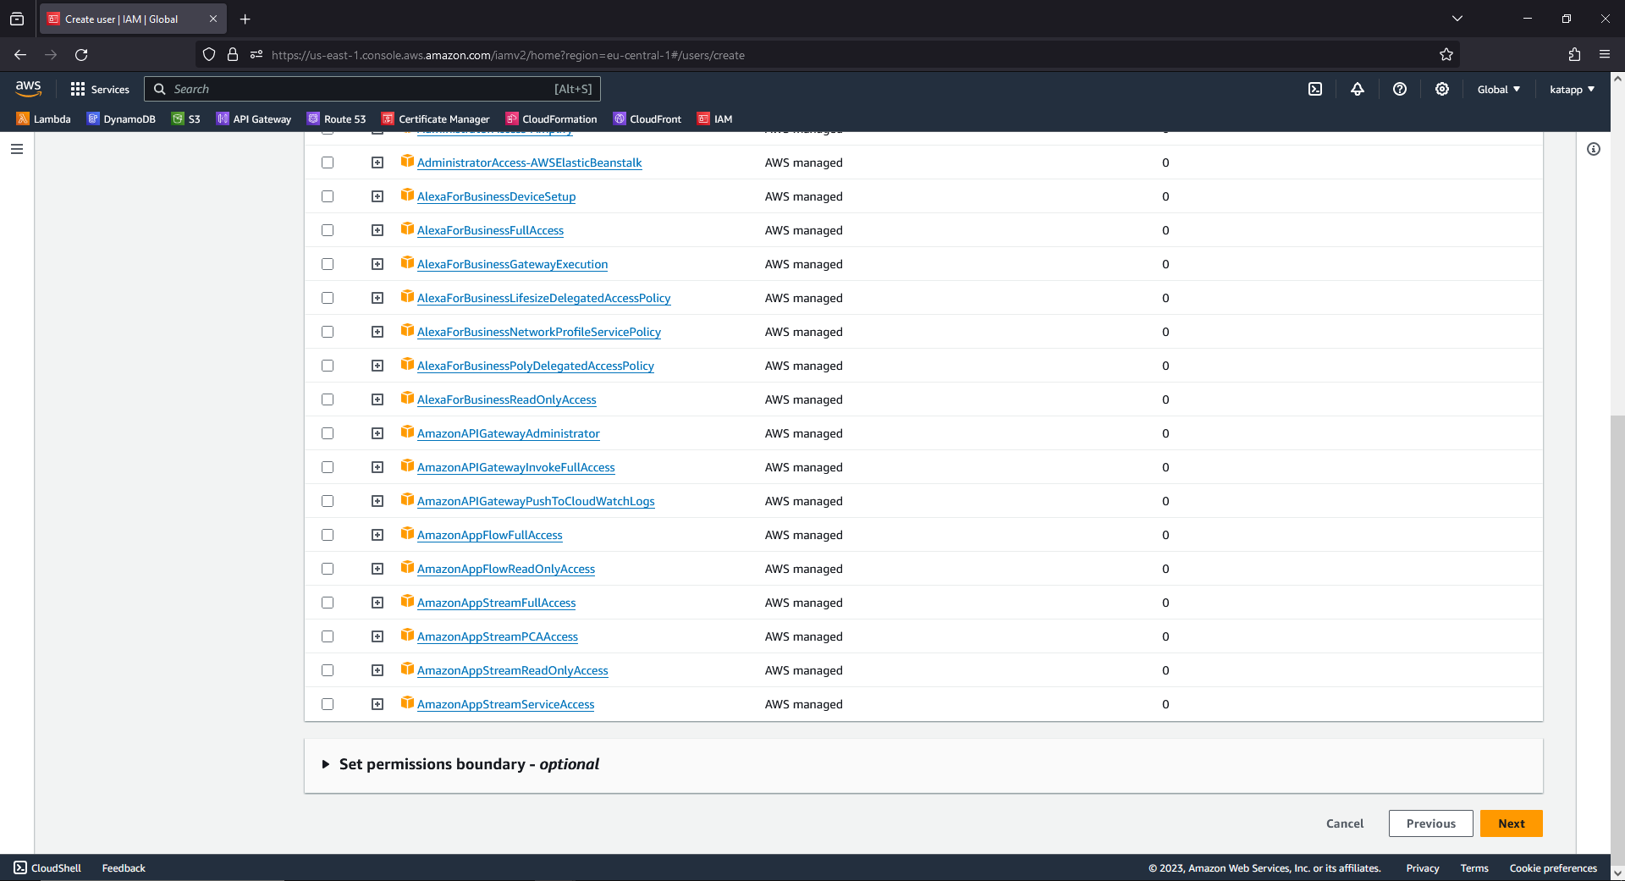Expand AmazonAppFlowReadOnlyAccess policy row

(377, 569)
